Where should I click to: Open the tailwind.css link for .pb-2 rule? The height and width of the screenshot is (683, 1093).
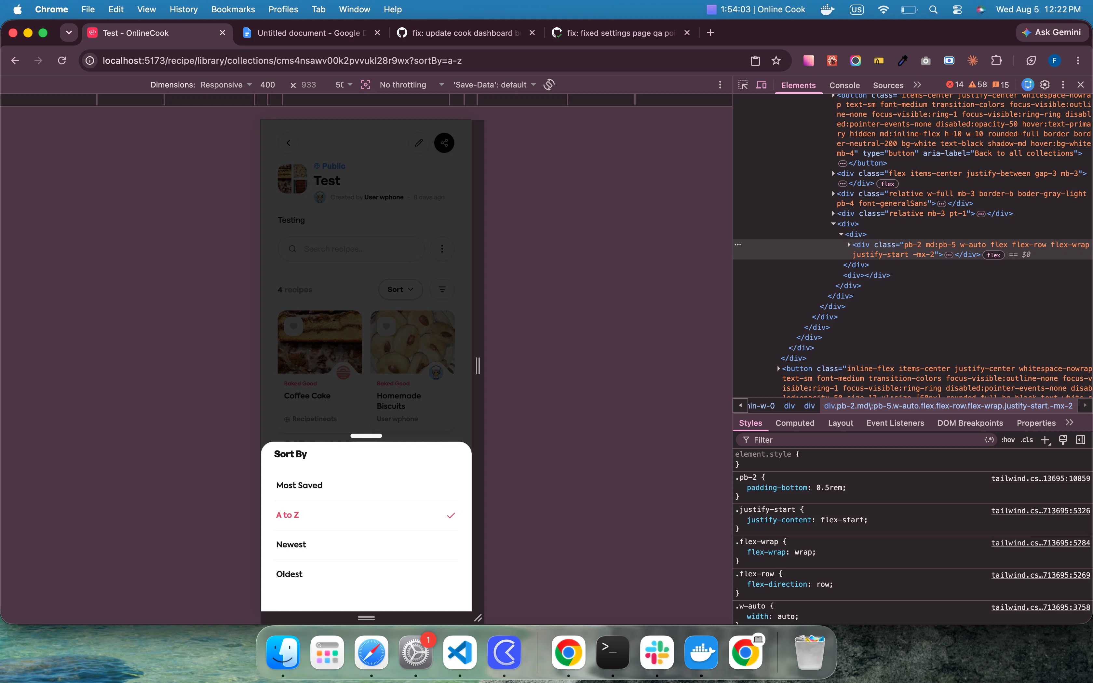1041,479
